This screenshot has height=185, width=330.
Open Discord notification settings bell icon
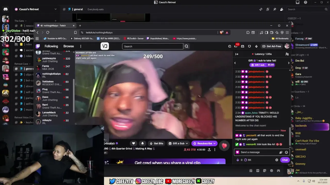pyautogui.click(x=268, y=9)
